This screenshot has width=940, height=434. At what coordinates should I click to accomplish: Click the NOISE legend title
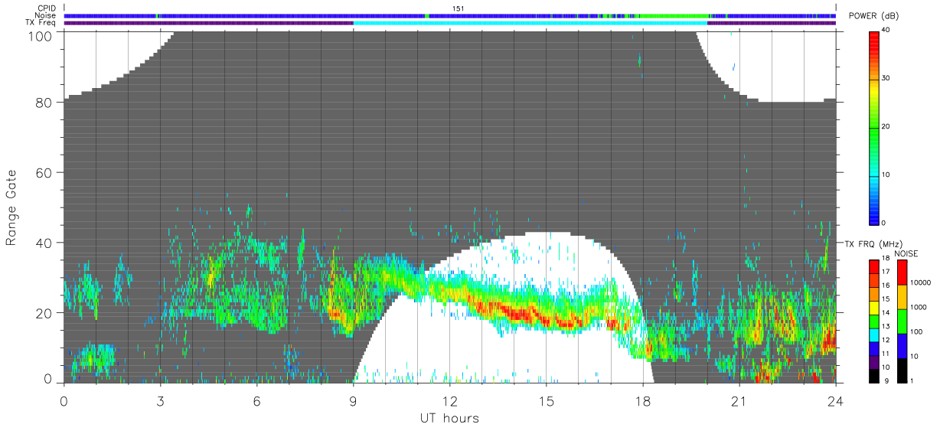pos(906,253)
